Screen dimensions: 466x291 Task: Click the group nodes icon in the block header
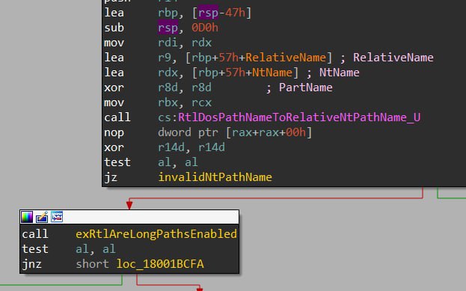tap(57, 217)
